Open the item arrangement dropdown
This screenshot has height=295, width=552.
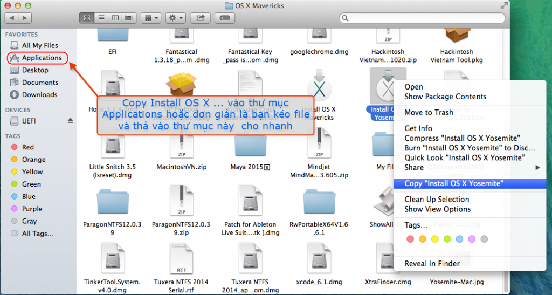[x=151, y=18]
